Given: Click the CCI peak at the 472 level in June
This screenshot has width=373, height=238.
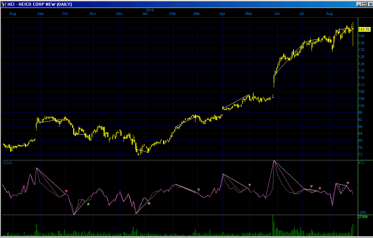Looking at the screenshot, I should (x=274, y=161).
